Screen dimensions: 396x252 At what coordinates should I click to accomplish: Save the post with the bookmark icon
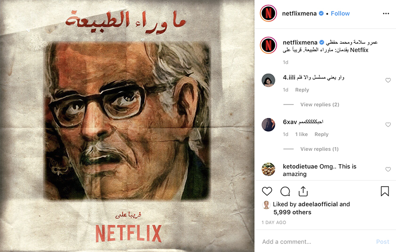coord(385,191)
